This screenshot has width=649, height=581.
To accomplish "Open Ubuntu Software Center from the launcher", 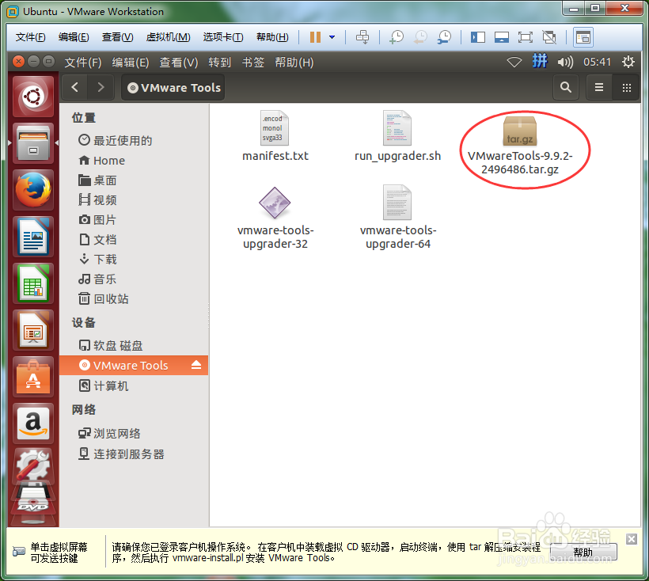I will (x=33, y=377).
